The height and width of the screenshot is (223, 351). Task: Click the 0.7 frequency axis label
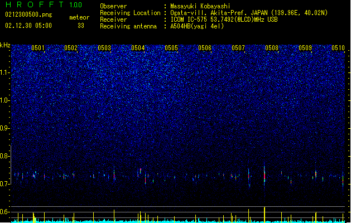tap(5, 184)
